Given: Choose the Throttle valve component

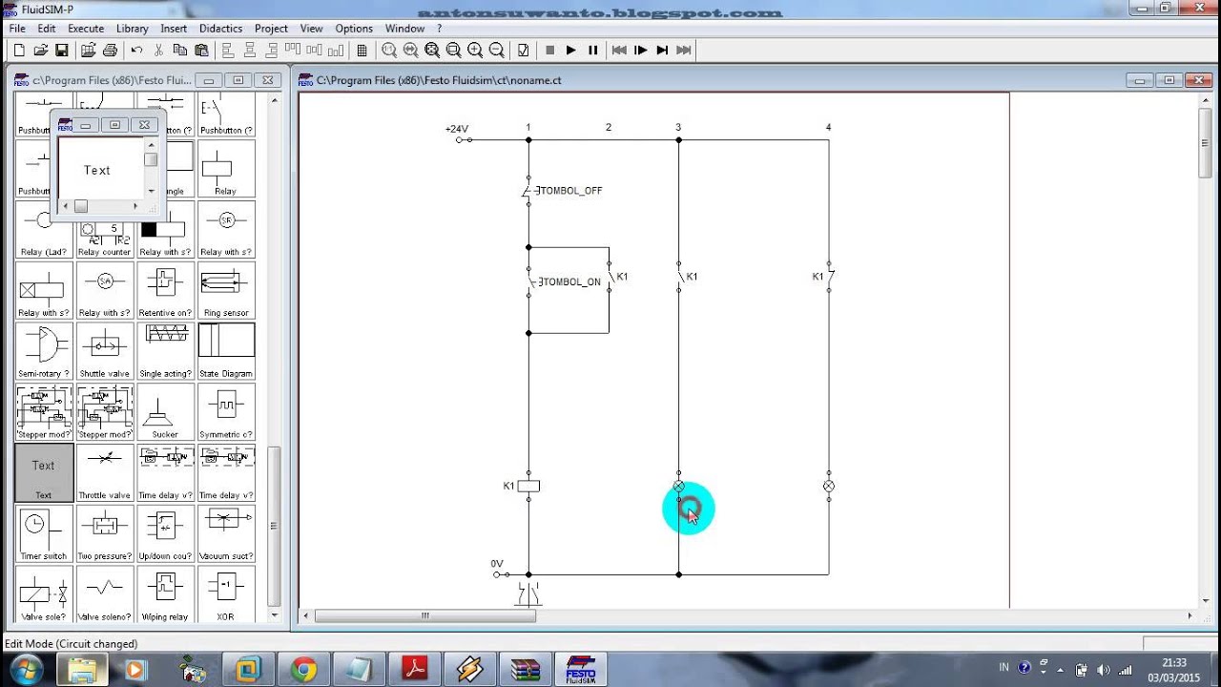Looking at the screenshot, I should tap(104, 473).
